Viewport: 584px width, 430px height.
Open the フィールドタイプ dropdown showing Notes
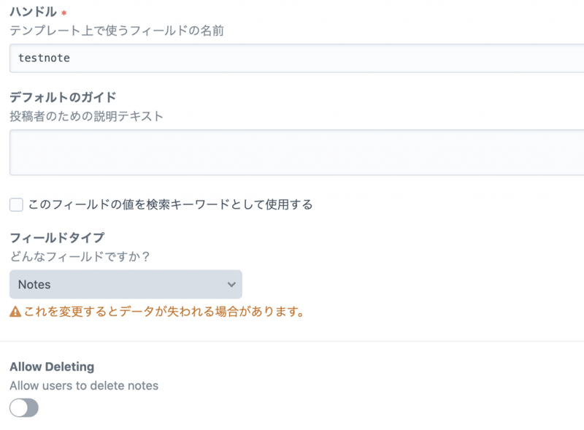[x=126, y=285]
